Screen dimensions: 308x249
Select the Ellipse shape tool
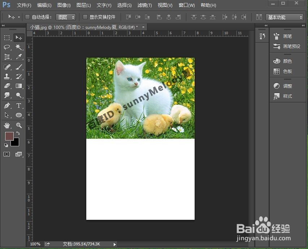point(19,115)
